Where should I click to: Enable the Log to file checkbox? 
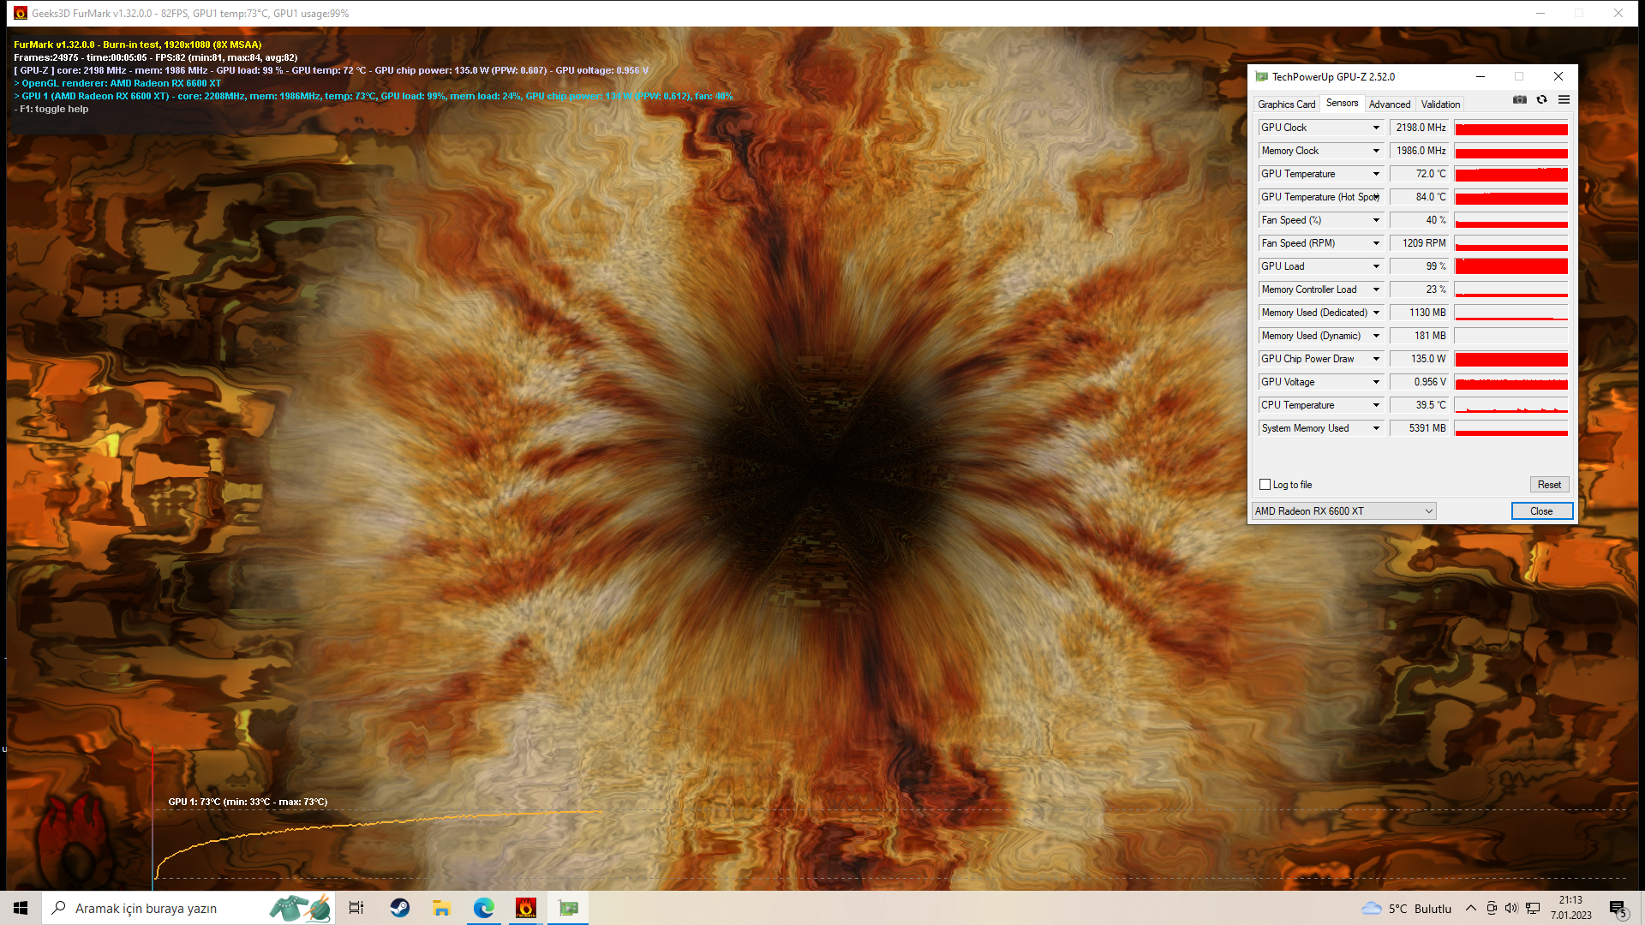[1265, 485]
